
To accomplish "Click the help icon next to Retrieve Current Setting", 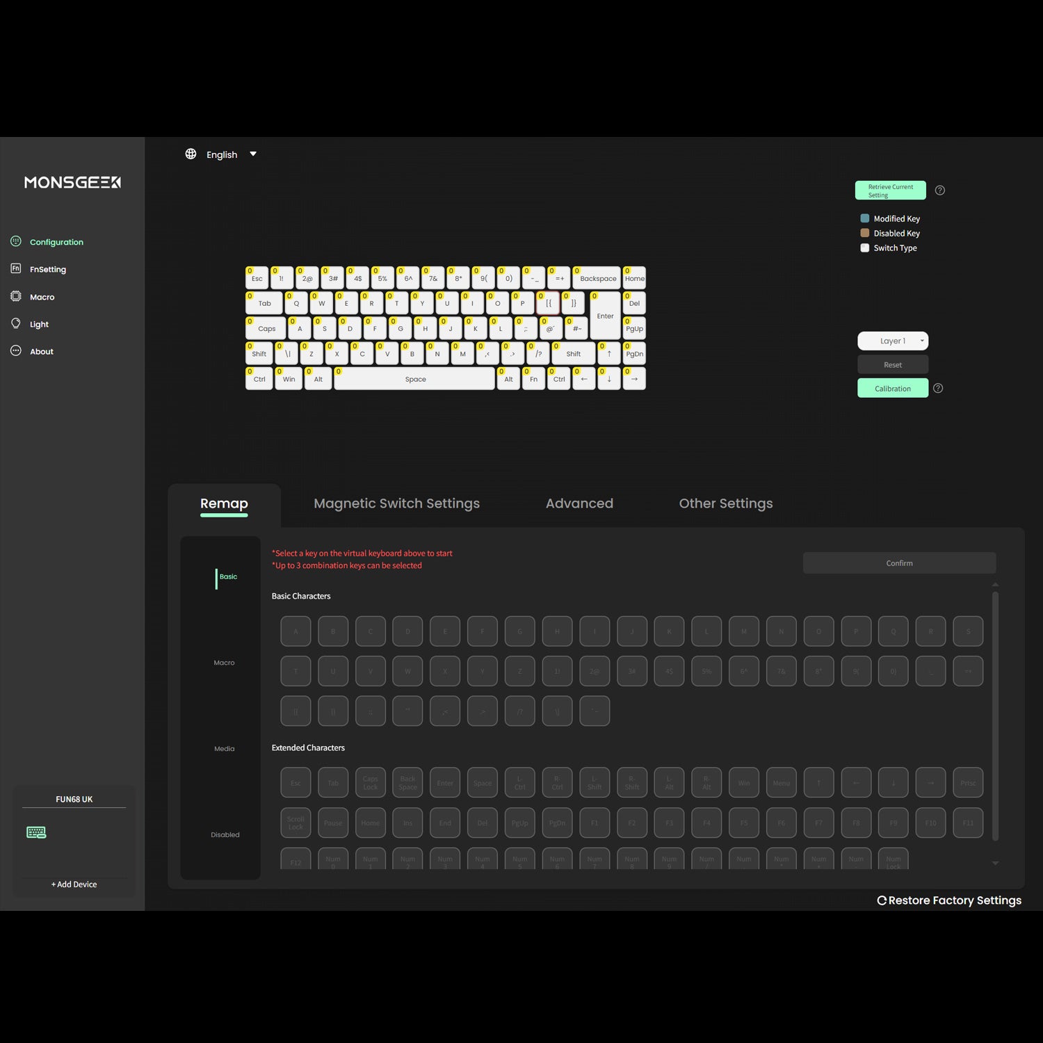I will pyautogui.click(x=939, y=190).
